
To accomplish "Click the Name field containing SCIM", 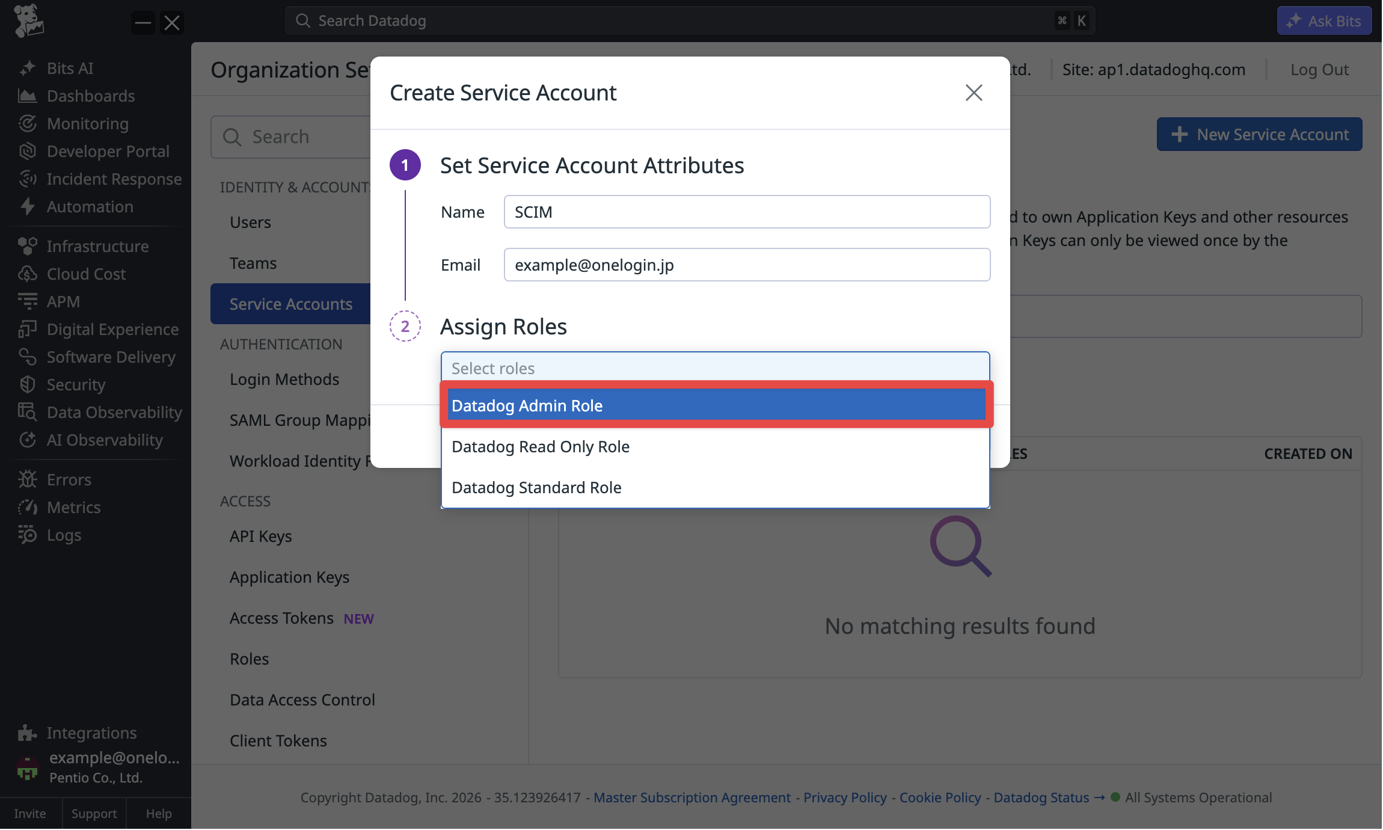I will (747, 212).
